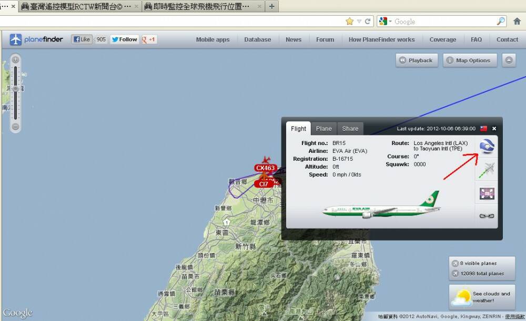Switch to the Plane tab

pyautogui.click(x=323, y=129)
